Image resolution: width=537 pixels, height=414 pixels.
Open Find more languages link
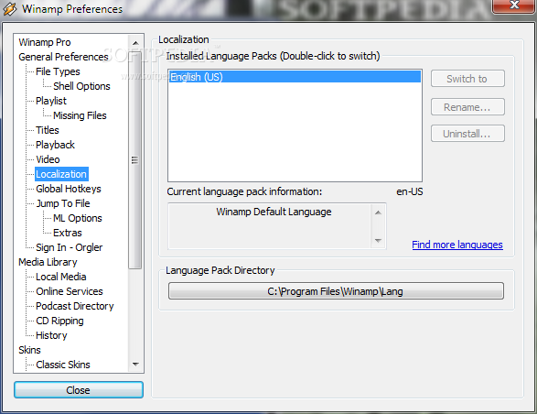click(x=457, y=245)
